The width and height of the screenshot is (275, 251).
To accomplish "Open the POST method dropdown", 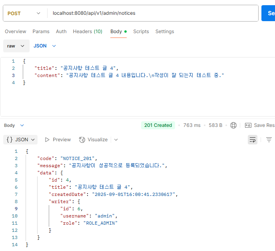I will 24,13.
